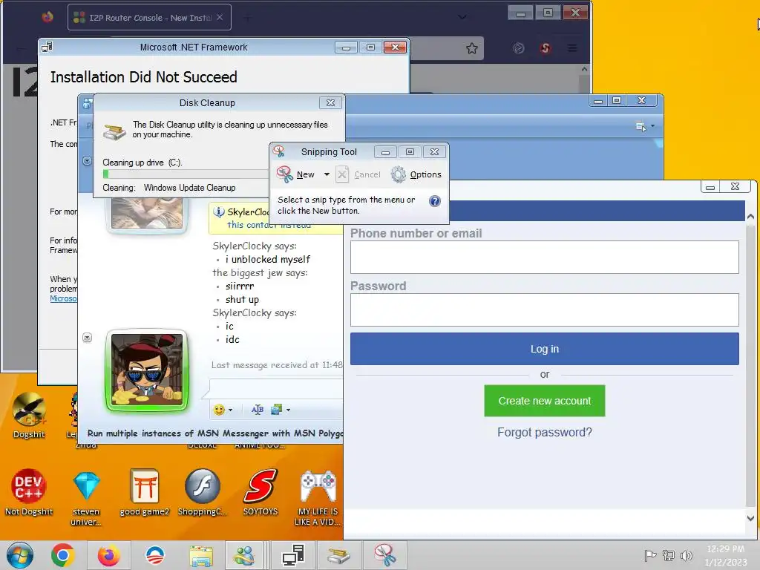
Task: Click Cancel in Snipping Tool
Action: click(358, 174)
